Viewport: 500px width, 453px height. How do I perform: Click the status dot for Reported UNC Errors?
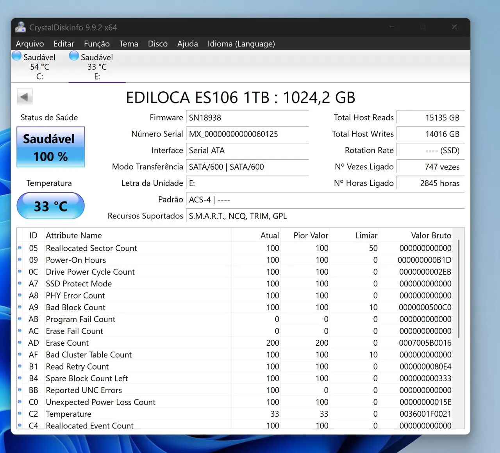(x=20, y=389)
